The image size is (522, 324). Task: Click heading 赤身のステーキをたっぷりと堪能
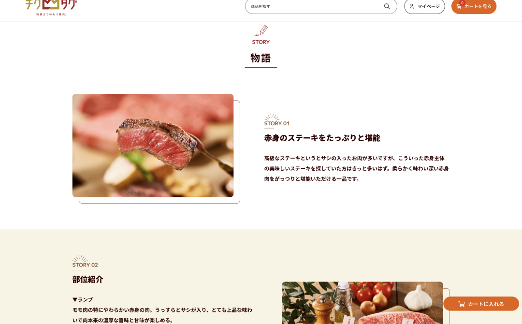tap(322, 138)
